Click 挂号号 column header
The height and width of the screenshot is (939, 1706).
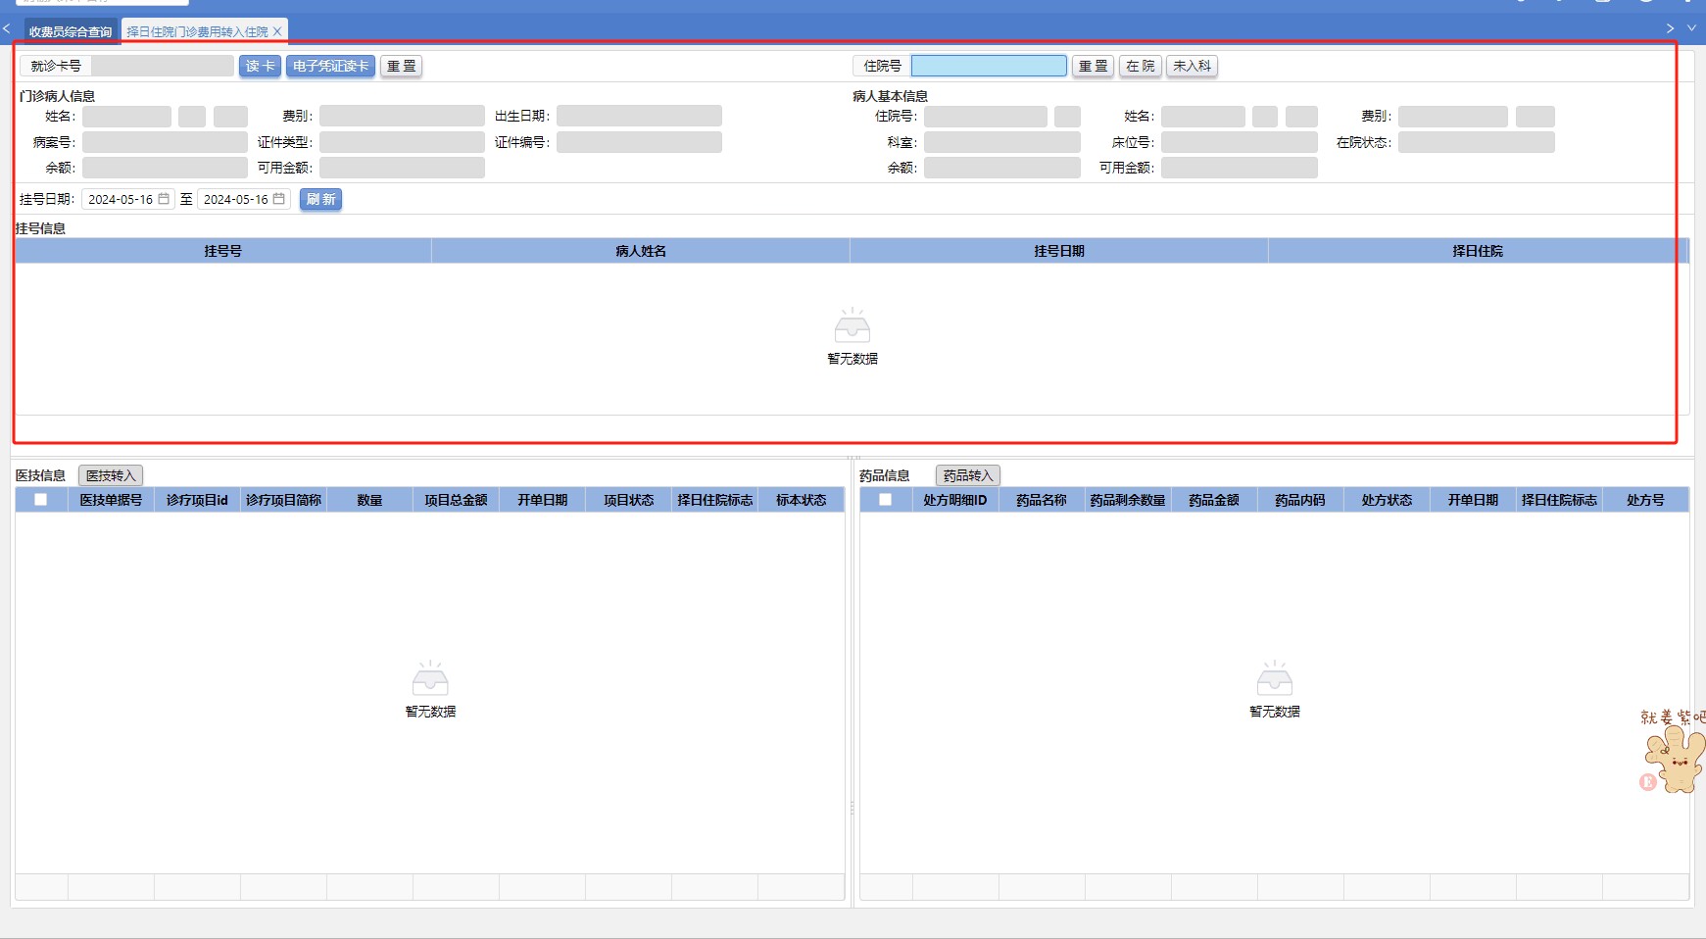click(223, 251)
